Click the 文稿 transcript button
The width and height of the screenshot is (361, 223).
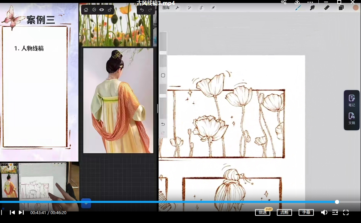click(352, 118)
